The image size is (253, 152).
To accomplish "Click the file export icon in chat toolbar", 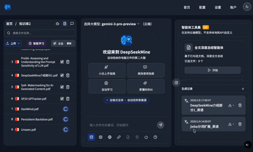I will (128, 137).
